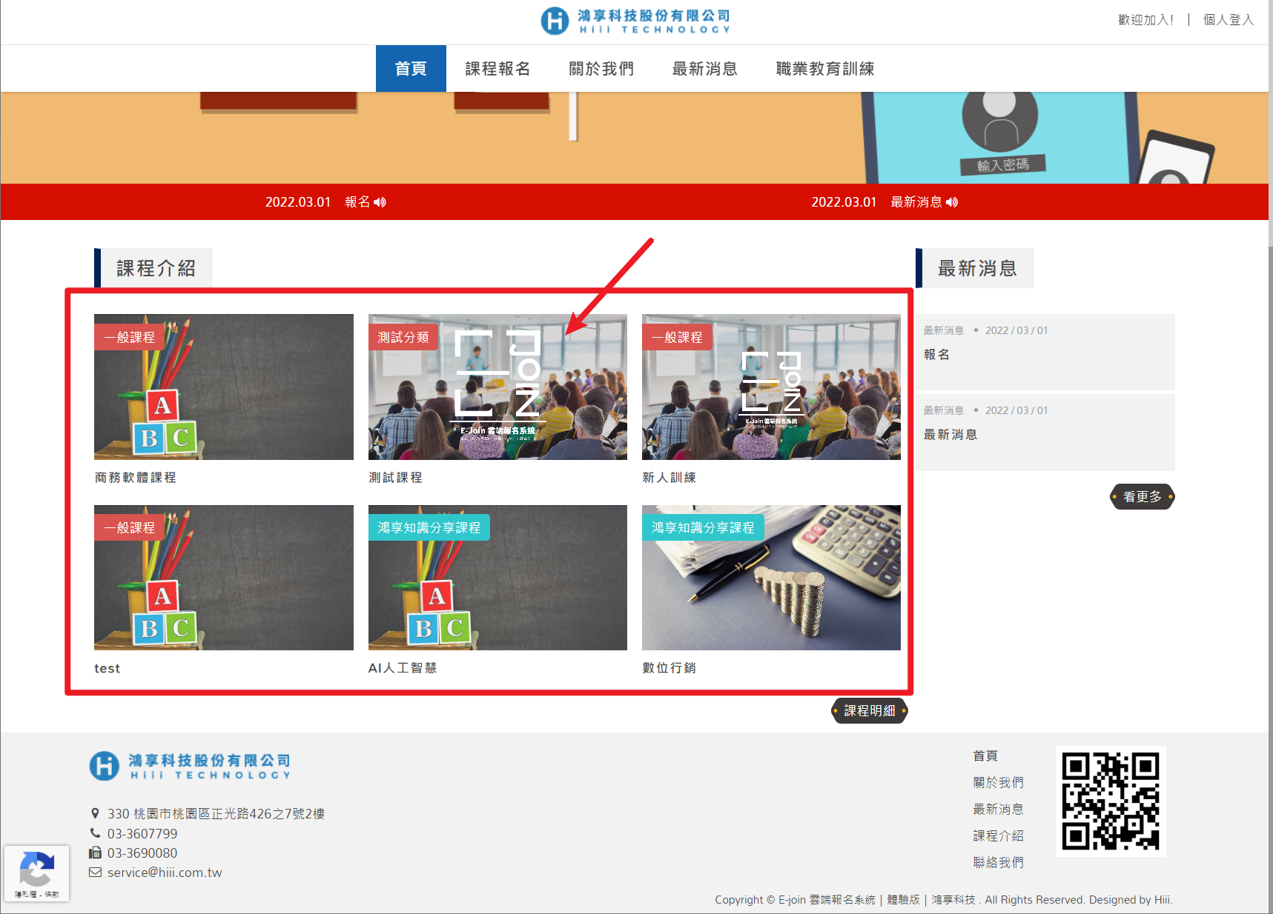Image resolution: width=1273 pixels, height=914 pixels.
Task: Click speaker icon beside 最新消息 announcement
Action: coord(952,202)
